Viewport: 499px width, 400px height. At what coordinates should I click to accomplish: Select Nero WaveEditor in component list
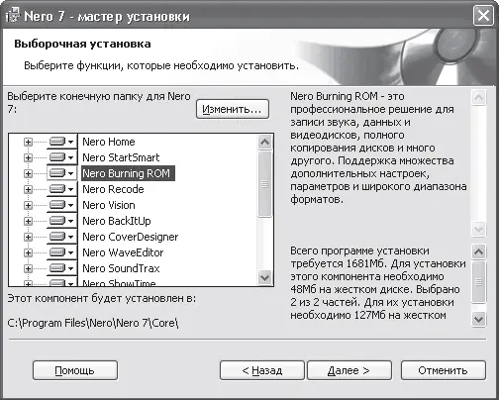[x=123, y=252]
